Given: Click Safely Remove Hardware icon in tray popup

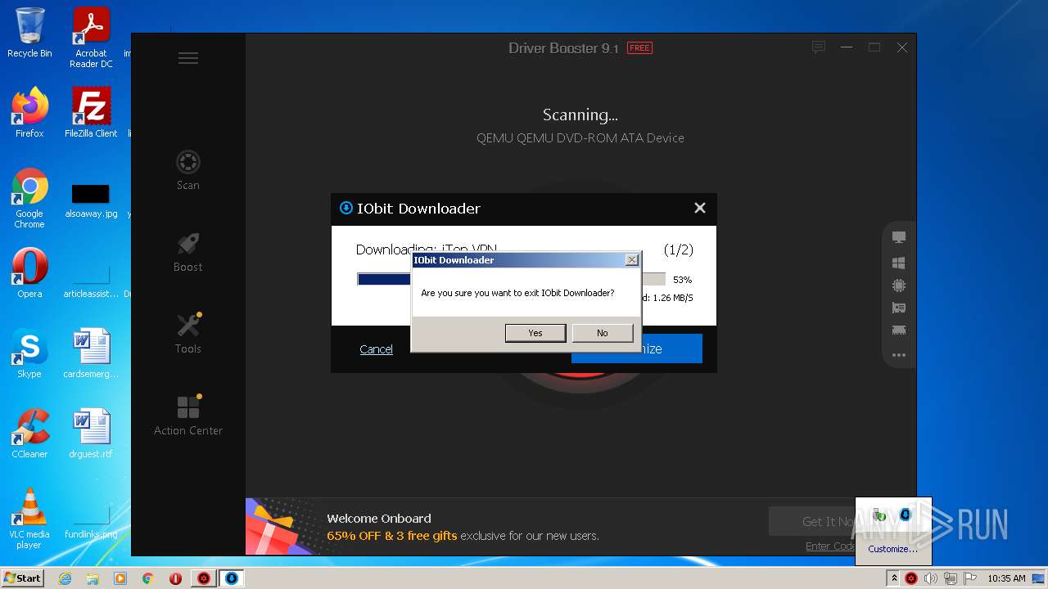Looking at the screenshot, I should pos(880,515).
